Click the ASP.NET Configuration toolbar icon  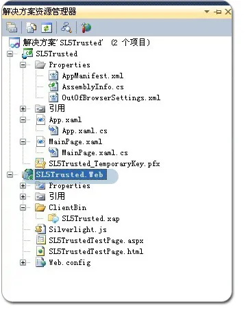coord(86,27)
